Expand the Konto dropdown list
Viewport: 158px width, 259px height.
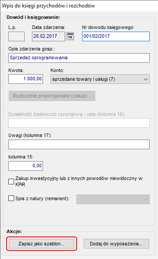coord(100,79)
